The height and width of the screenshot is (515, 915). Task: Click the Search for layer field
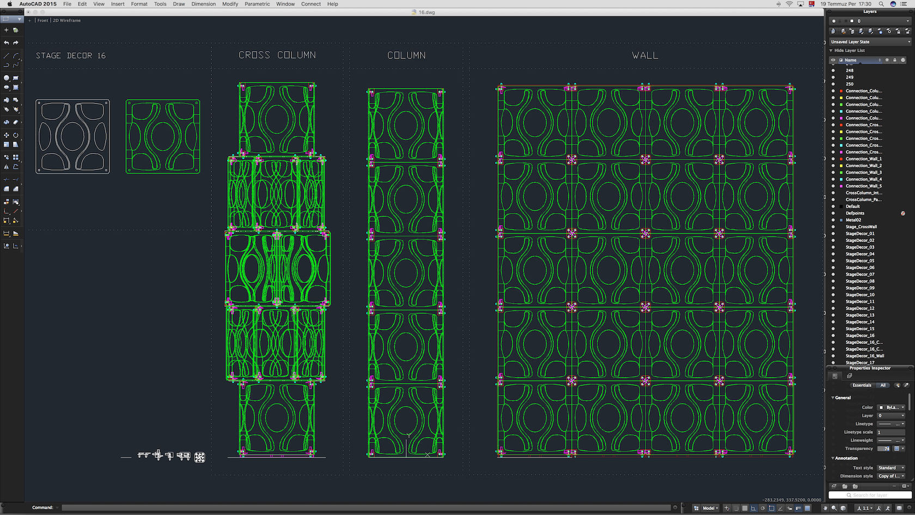pos(870,495)
